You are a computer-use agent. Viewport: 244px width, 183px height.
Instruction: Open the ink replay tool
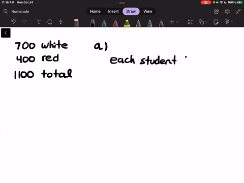coord(227,22)
